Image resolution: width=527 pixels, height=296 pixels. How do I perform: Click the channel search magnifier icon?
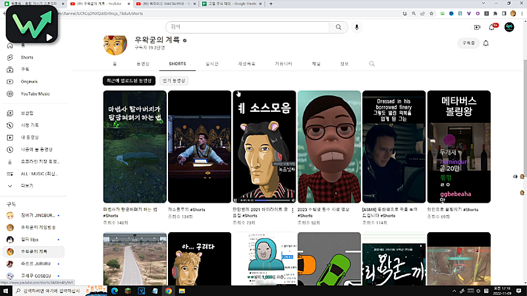tap(372, 64)
